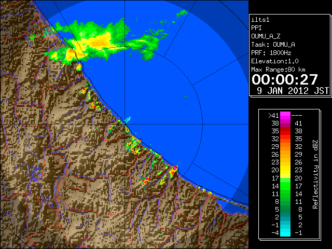Image resolution: width=332 pixels, height=249 pixels.
Task: Click the magenta echo cell on the coastline
Action: [x=175, y=168]
